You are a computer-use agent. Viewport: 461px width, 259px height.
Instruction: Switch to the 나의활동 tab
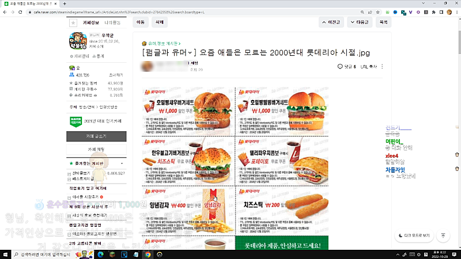click(x=112, y=22)
